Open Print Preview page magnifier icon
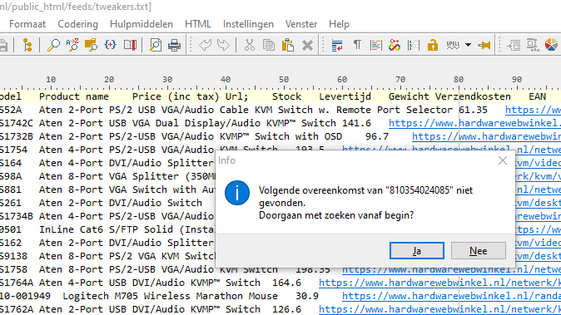 156,46
